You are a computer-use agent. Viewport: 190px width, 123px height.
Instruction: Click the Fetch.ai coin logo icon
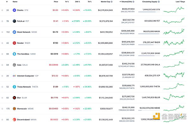click(x=14, y=21)
